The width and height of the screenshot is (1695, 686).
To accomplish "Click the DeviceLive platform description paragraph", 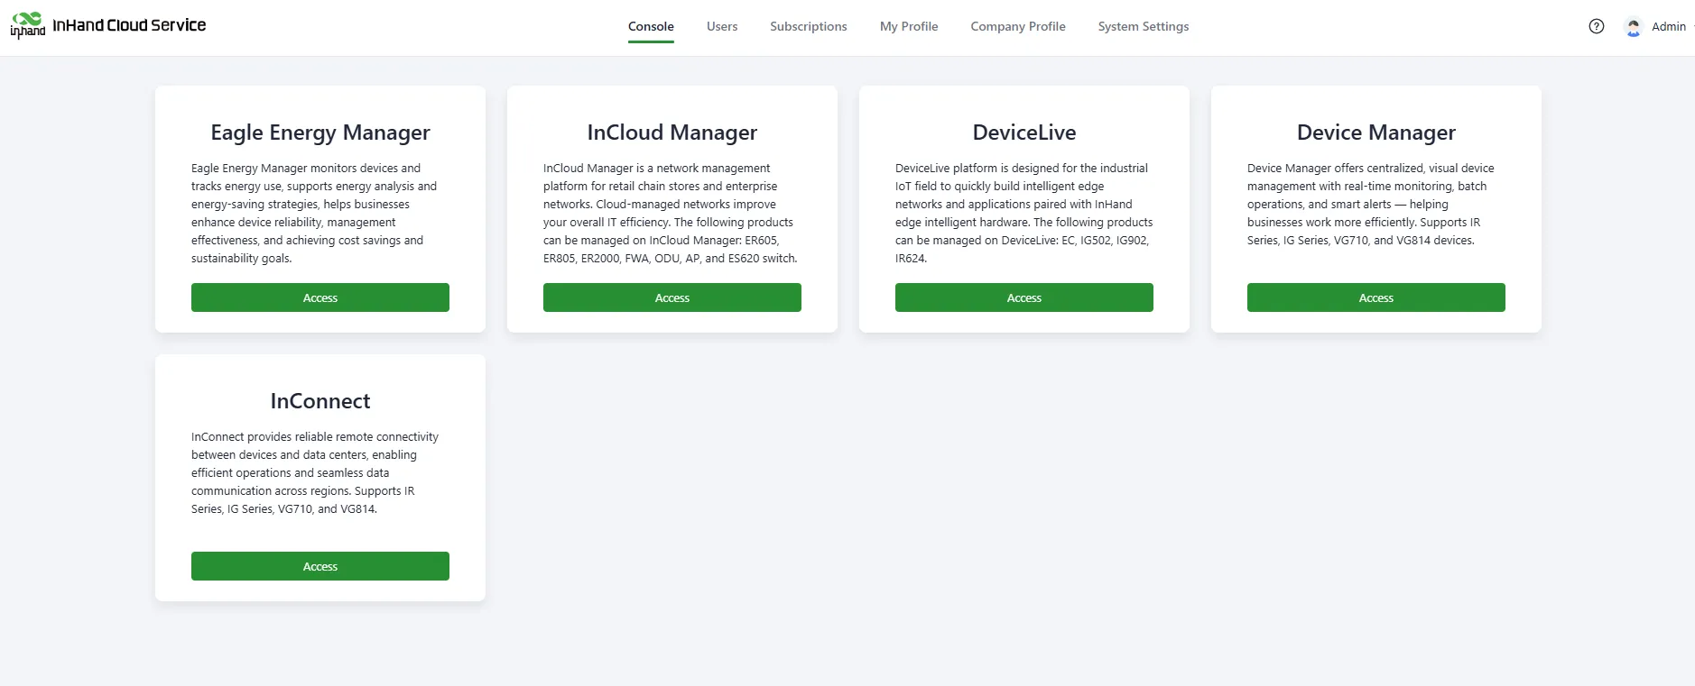I will (1023, 213).
